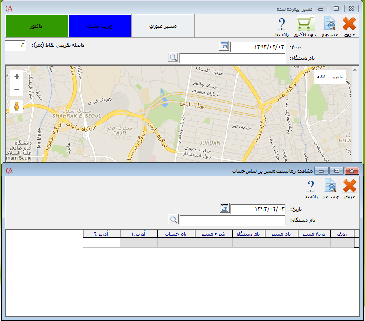
Task: Open راهنما (Help) in the top window toolbar
Action: (x=282, y=24)
